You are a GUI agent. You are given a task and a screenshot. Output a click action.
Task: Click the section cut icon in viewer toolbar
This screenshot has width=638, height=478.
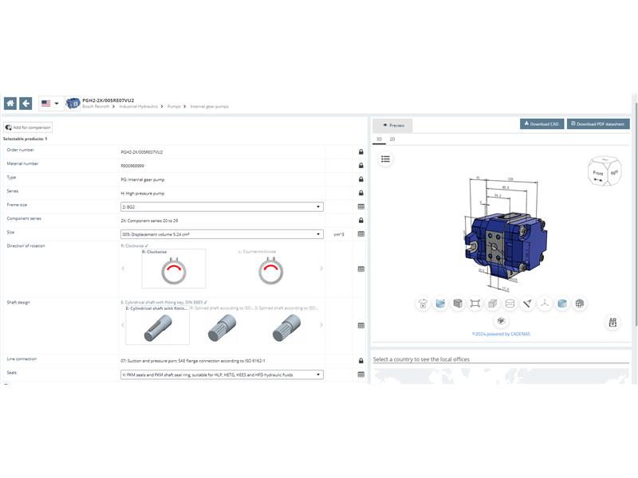510,304
